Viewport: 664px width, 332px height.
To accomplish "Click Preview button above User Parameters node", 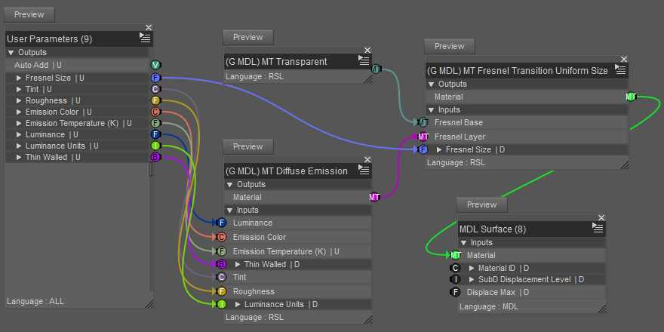I will point(29,14).
